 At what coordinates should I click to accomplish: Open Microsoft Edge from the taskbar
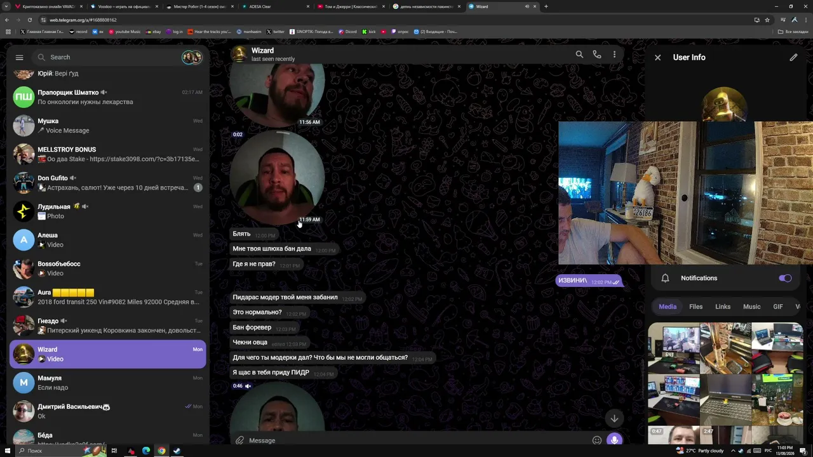click(x=146, y=451)
